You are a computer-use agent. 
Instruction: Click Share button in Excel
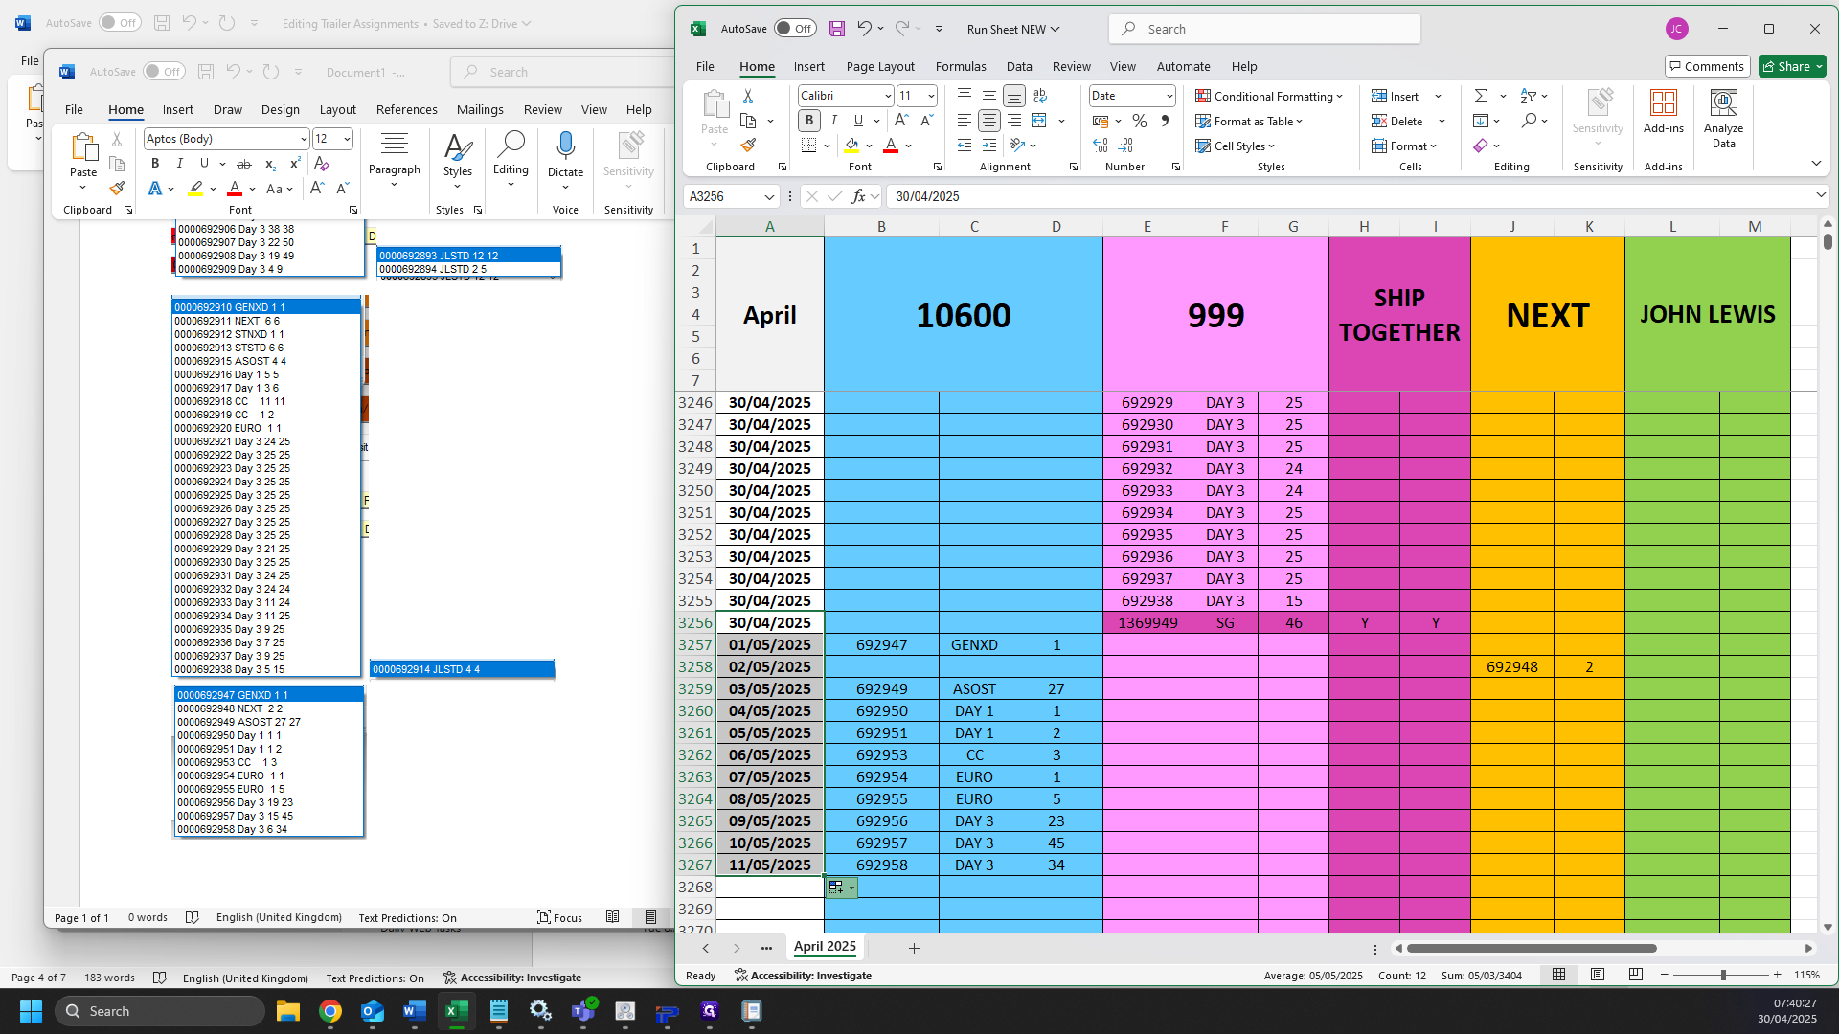click(1792, 66)
